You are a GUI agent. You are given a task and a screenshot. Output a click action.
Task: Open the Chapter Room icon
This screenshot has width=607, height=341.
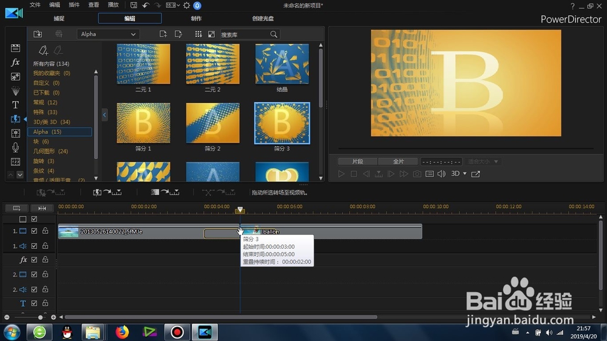[16, 161]
